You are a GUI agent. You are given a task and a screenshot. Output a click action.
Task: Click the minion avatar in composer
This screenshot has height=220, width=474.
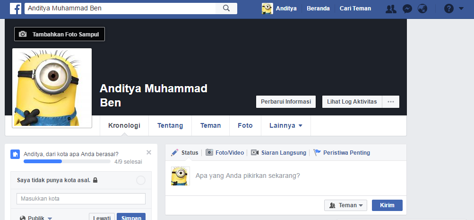[181, 176]
